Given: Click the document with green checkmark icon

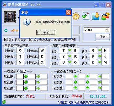Looking at the screenshot, I should pyautogui.click(x=85, y=16).
